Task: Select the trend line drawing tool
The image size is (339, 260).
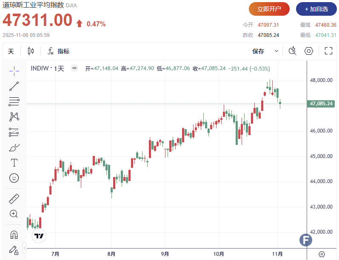Action: pos(14,86)
